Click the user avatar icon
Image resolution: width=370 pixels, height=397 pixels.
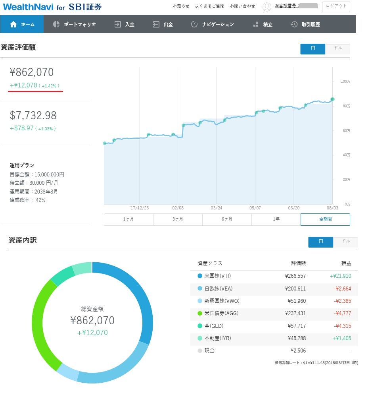pos(266,7)
